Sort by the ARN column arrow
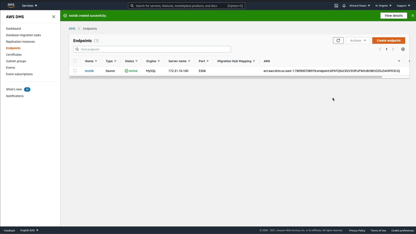 pyautogui.click(x=399, y=61)
